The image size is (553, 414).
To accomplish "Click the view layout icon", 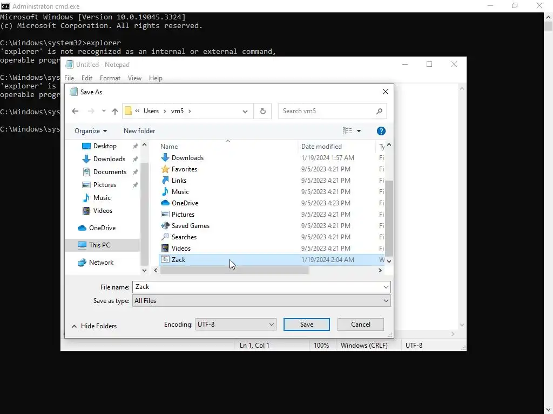I will (x=347, y=131).
